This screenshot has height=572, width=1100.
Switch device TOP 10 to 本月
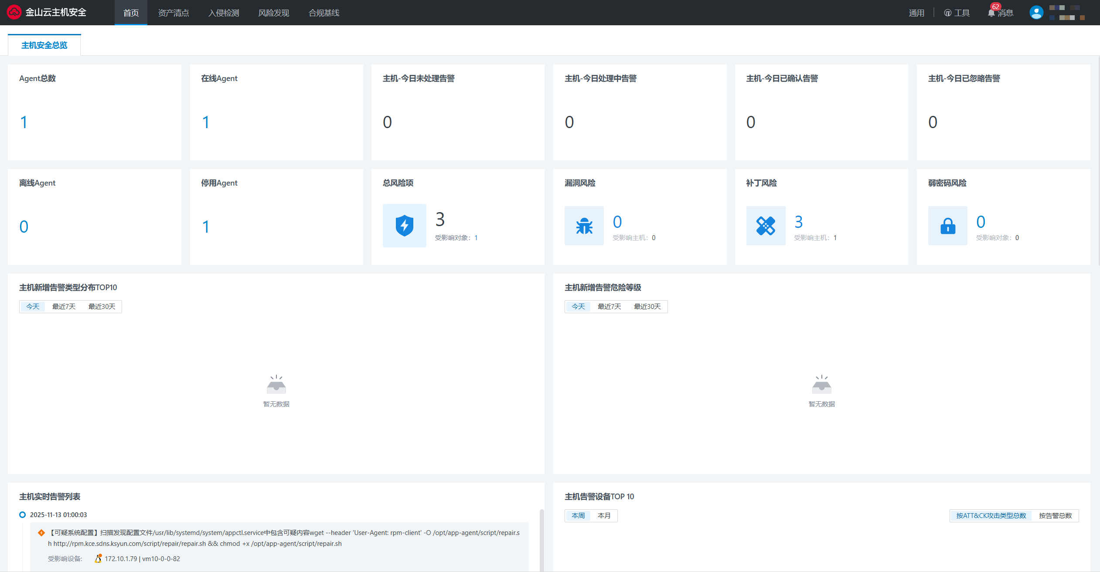[x=604, y=516]
